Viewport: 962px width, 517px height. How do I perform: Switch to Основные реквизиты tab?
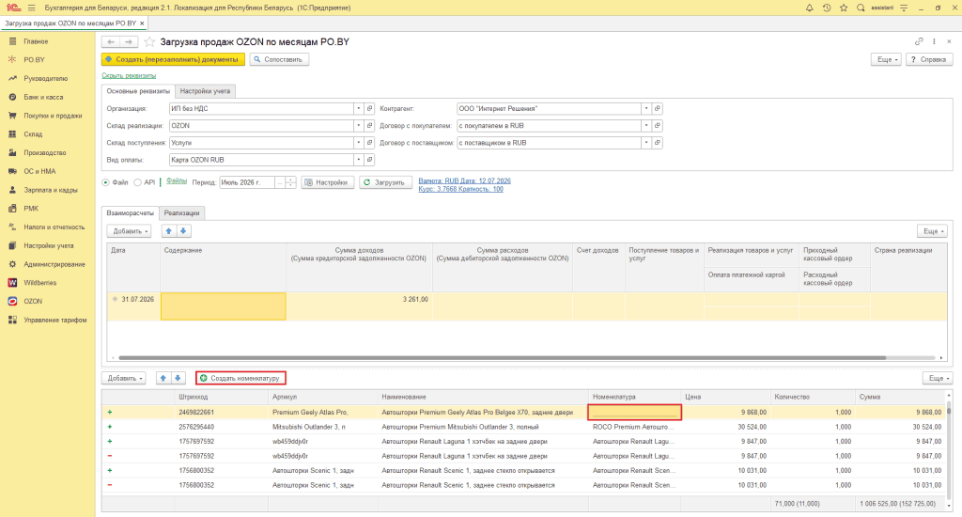tap(138, 91)
